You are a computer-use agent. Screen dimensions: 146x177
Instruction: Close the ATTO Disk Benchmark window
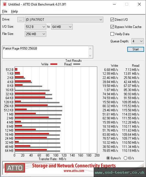click(x=139, y=4)
